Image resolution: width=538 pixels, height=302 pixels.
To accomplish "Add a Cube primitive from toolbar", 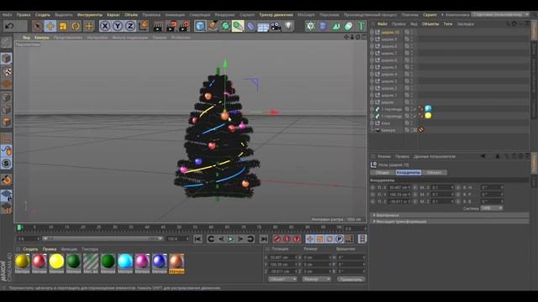I will (200, 26).
